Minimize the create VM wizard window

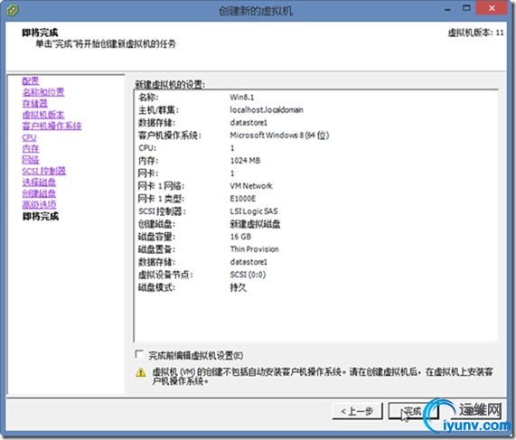(447, 9)
